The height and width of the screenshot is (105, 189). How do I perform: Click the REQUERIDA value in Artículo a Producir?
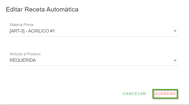click(x=23, y=60)
